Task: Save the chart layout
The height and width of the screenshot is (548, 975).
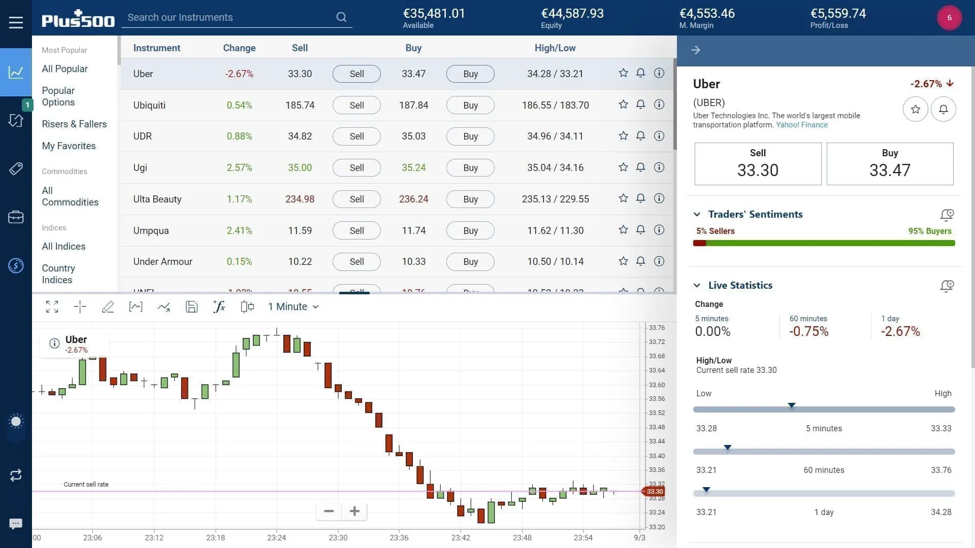Action: tap(191, 306)
